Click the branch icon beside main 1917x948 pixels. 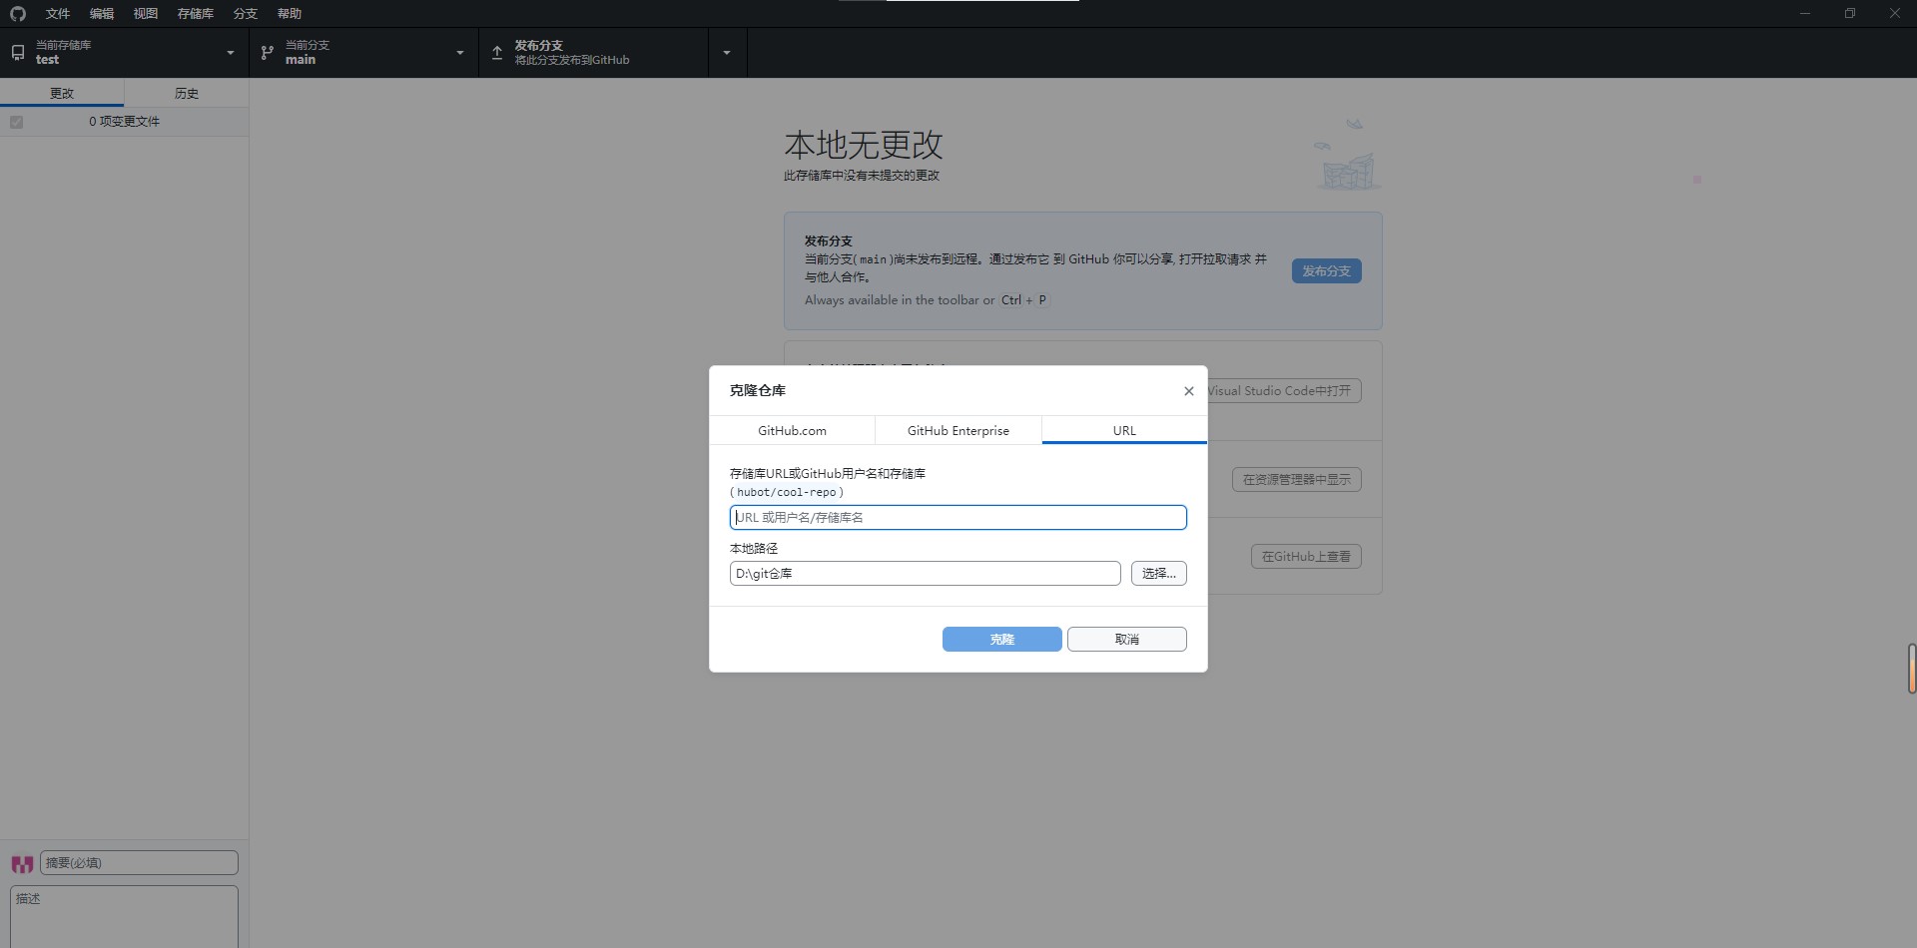(268, 52)
